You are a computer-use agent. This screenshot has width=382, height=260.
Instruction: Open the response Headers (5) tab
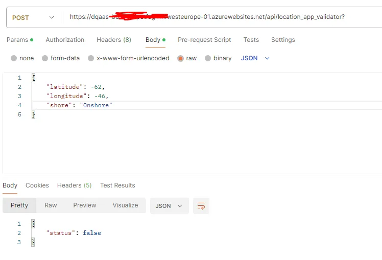pos(74,185)
